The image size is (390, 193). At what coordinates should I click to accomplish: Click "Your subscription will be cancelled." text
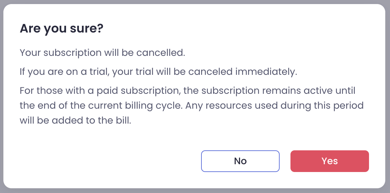tap(102, 53)
